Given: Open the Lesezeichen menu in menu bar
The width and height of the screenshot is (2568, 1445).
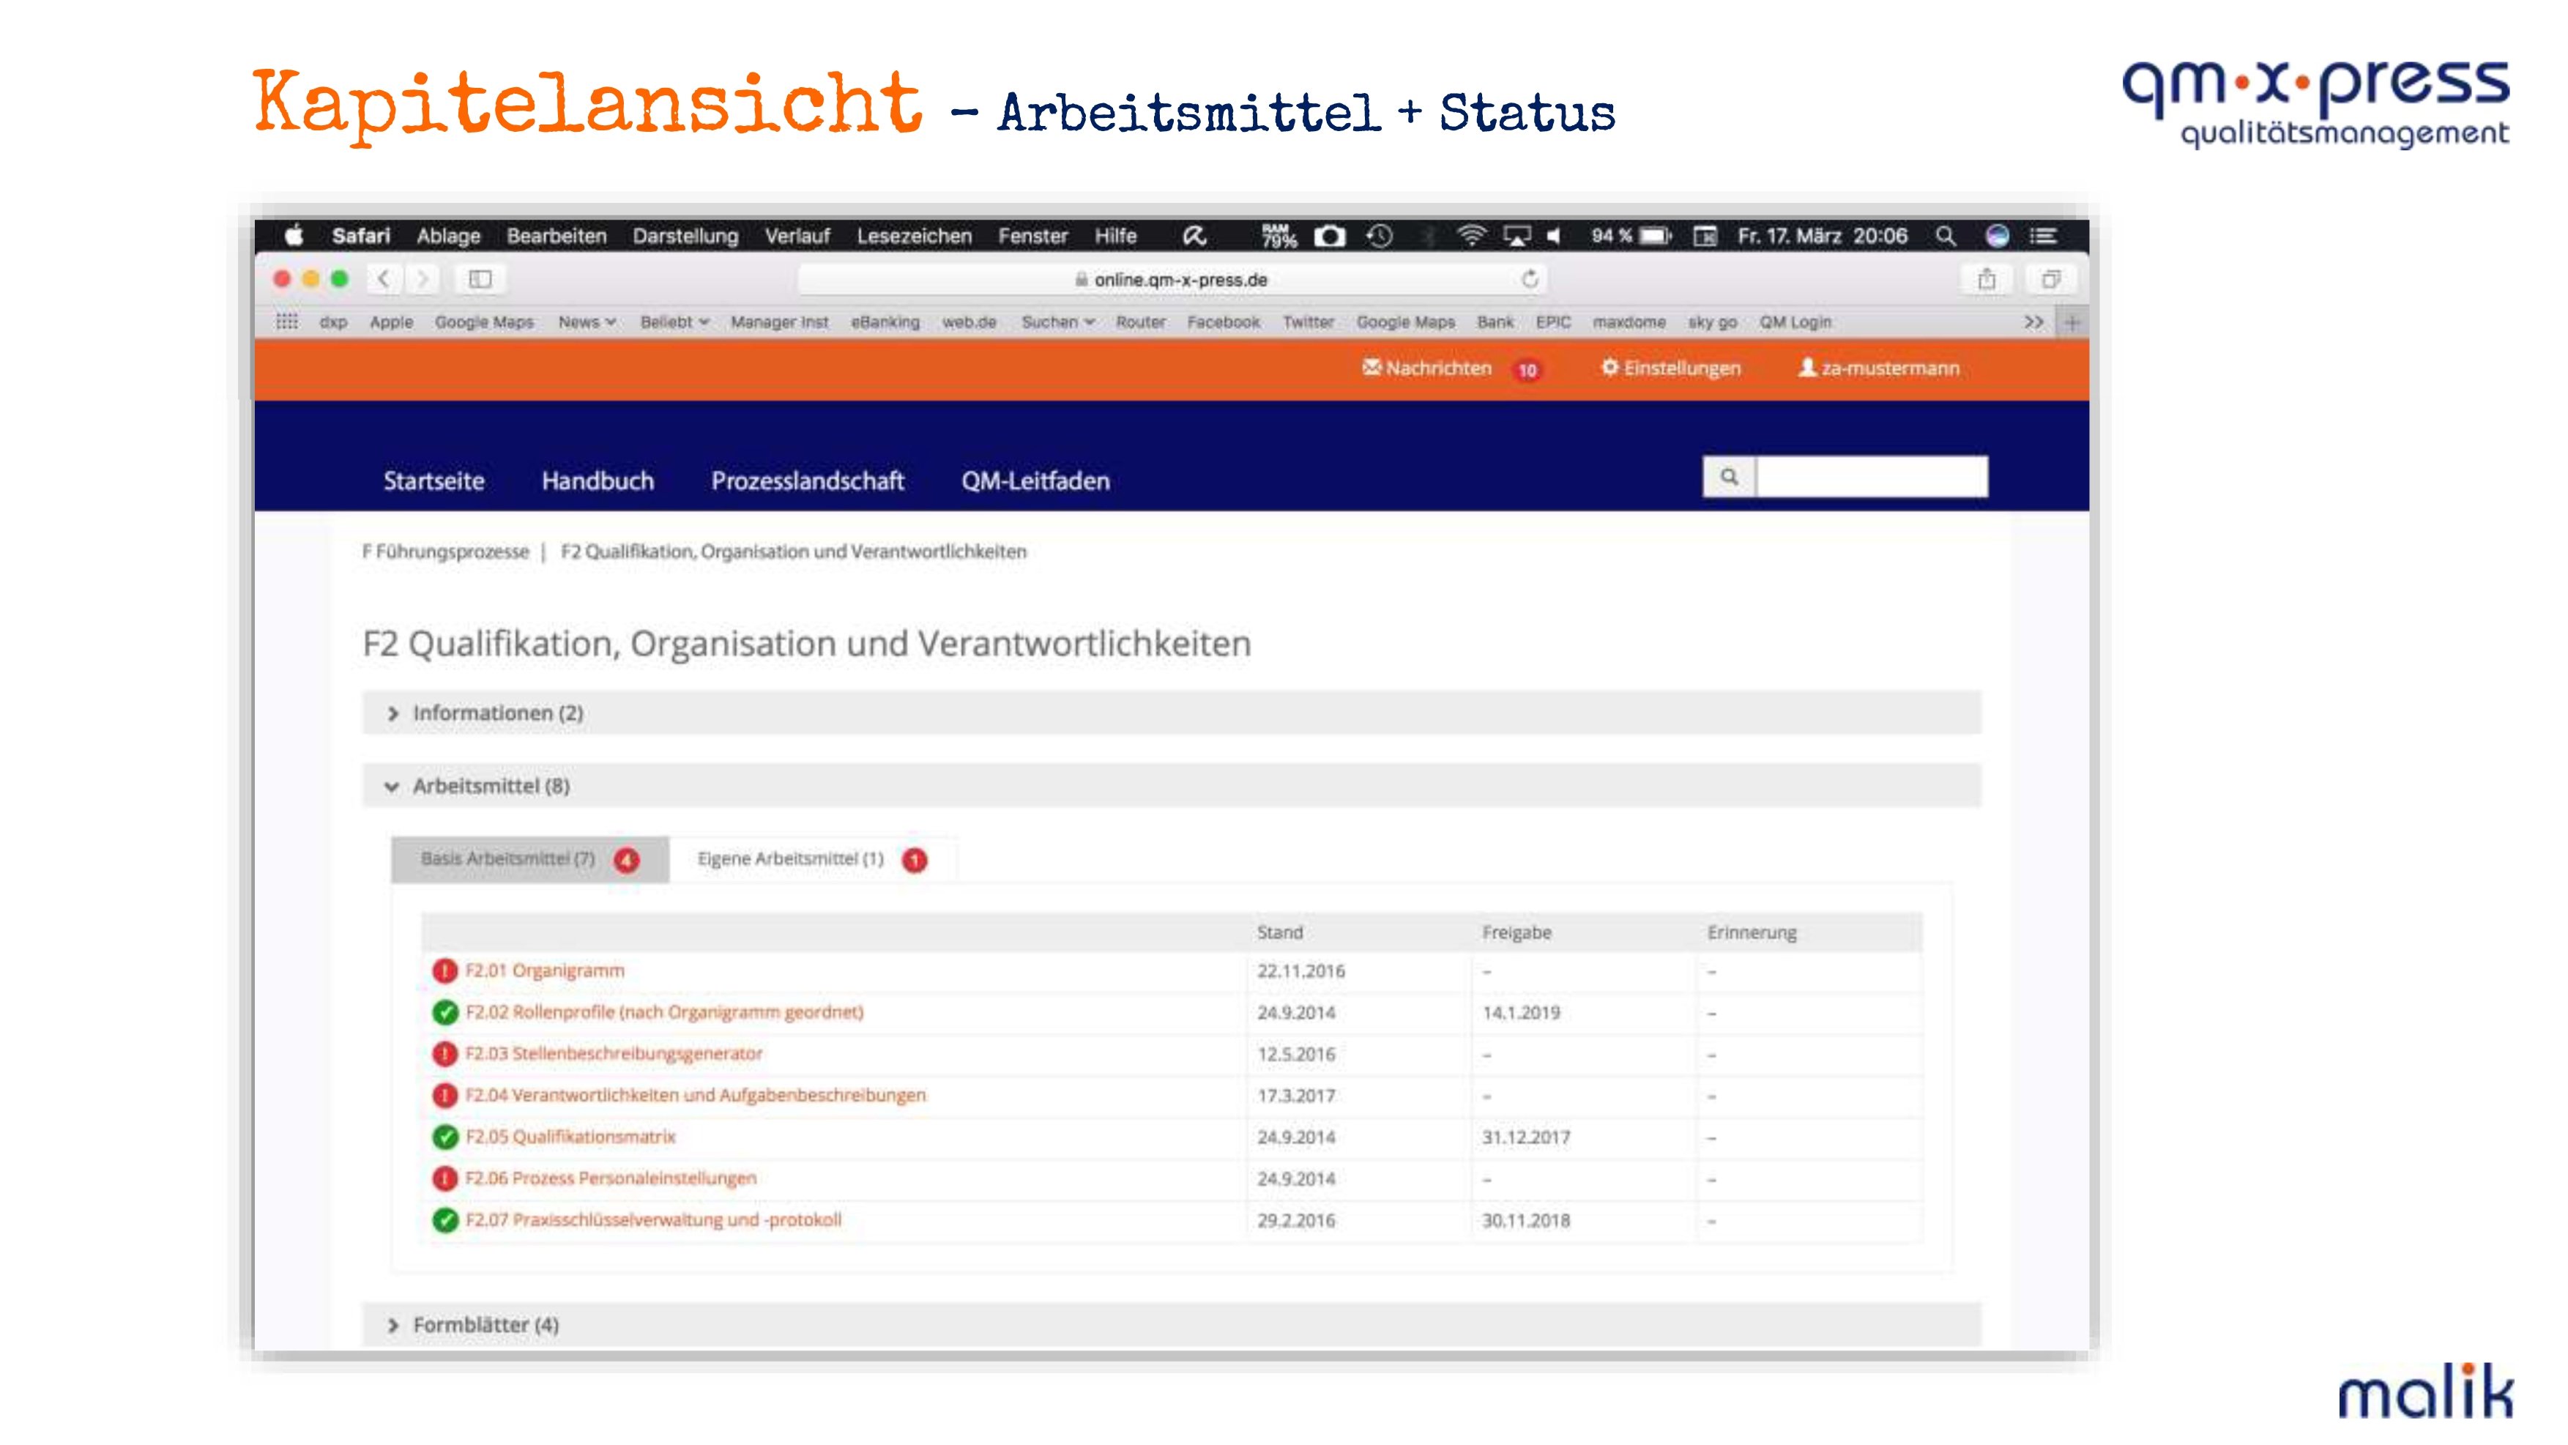Looking at the screenshot, I should [x=913, y=237].
